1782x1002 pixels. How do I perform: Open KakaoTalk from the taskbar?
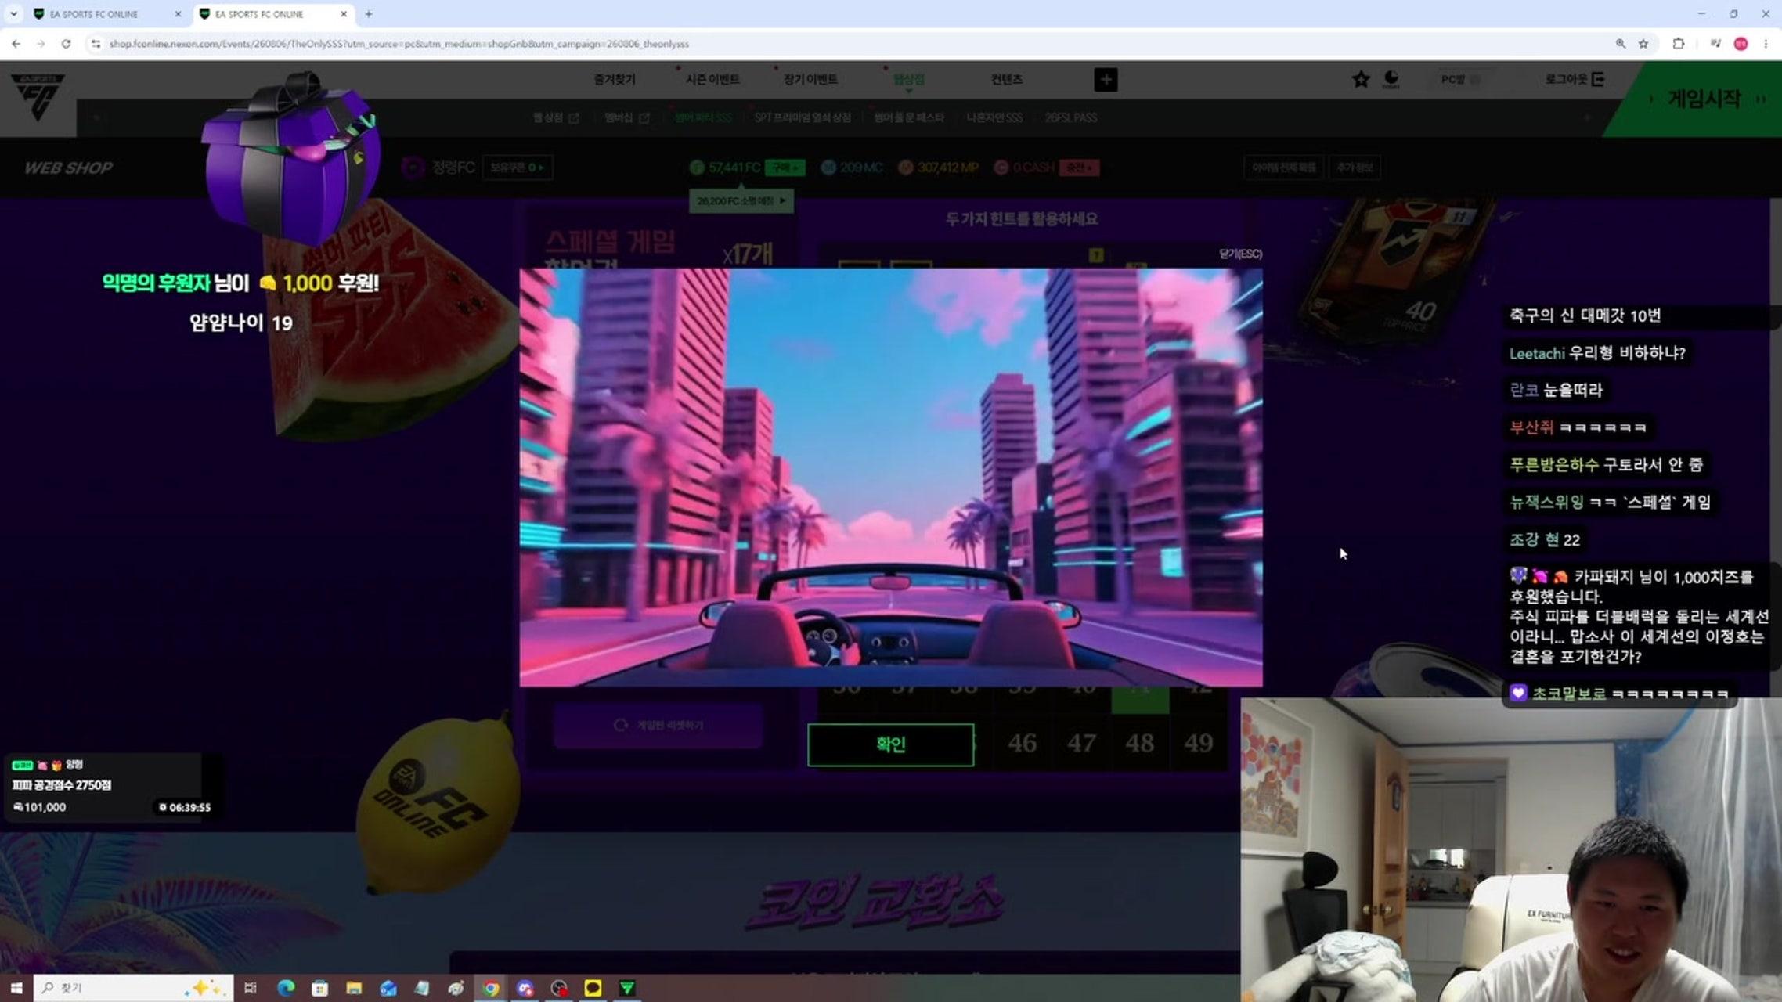[x=593, y=988]
